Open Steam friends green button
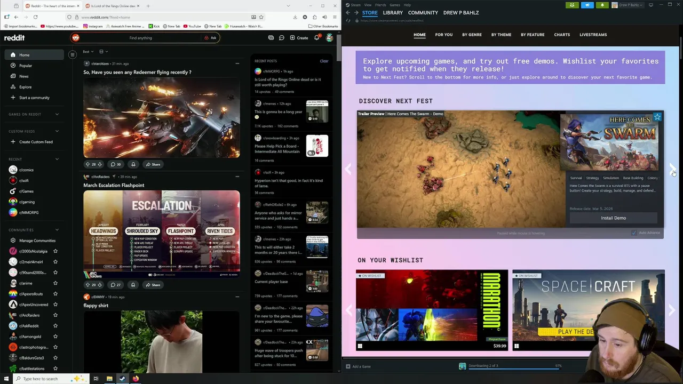The image size is (683, 384). tap(572, 5)
